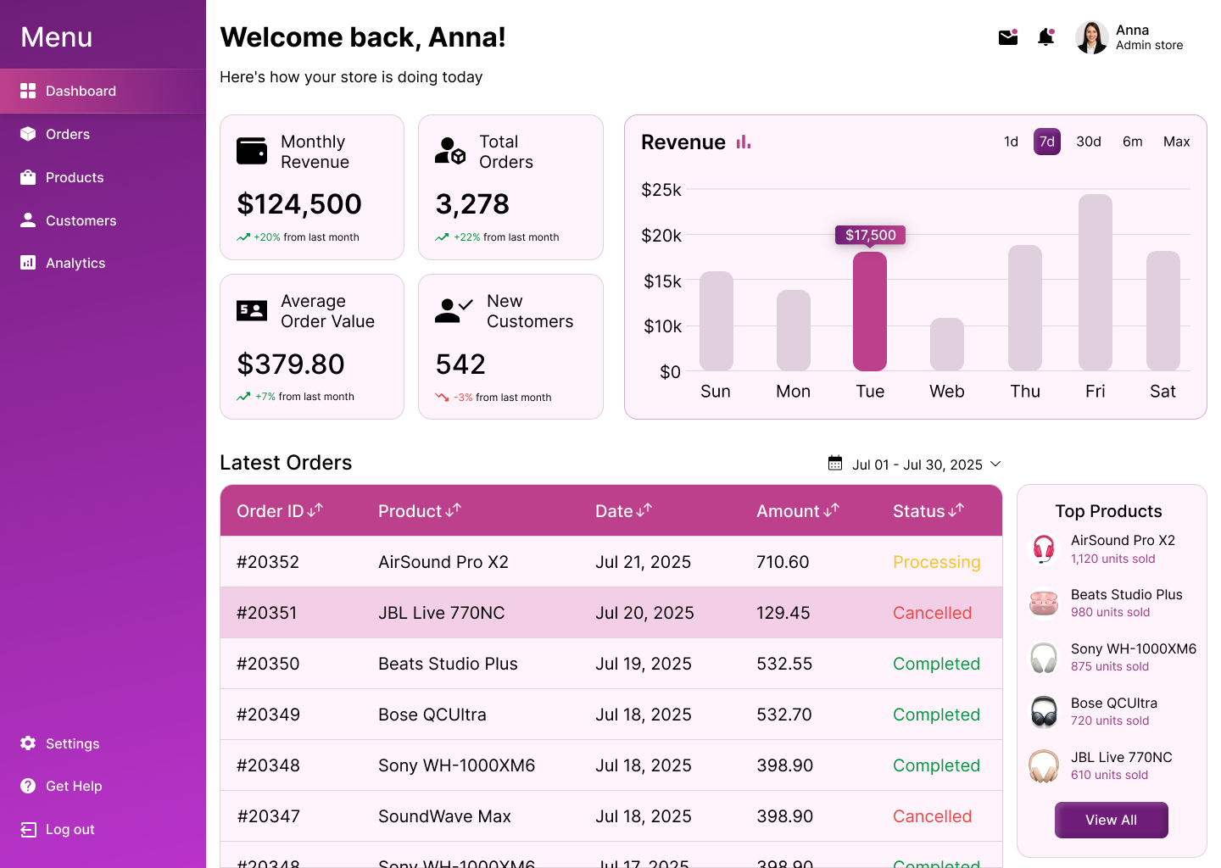Expand the Jul 01 - Jul 30 date dropdown
The width and height of the screenshot is (1221, 868).
pyautogui.click(x=995, y=464)
